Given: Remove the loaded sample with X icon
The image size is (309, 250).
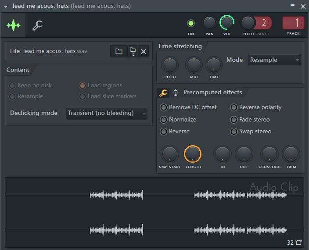Looking at the screenshot, I should (x=144, y=51).
